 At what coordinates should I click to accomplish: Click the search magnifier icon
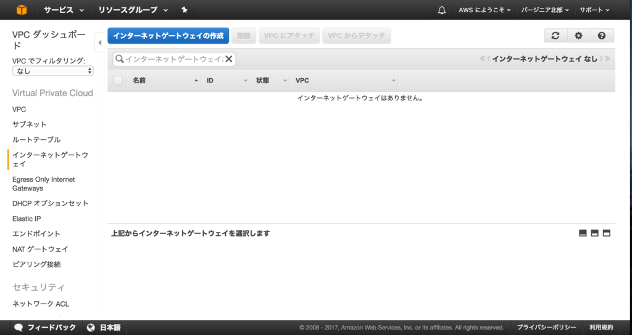pos(119,59)
